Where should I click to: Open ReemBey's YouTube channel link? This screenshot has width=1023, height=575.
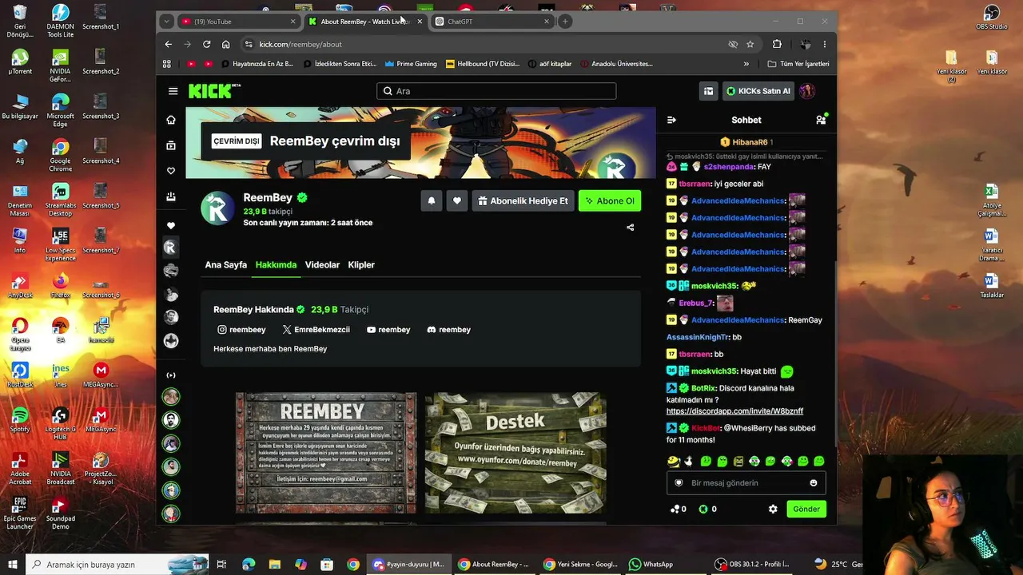click(388, 330)
